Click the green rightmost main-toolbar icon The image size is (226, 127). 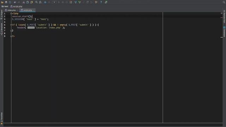click(x=106, y=2)
